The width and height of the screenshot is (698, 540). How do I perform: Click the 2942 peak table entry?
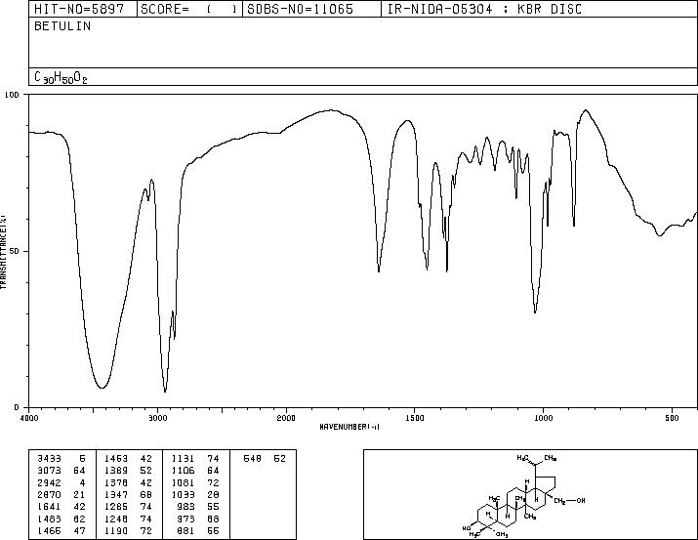[61, 482]
